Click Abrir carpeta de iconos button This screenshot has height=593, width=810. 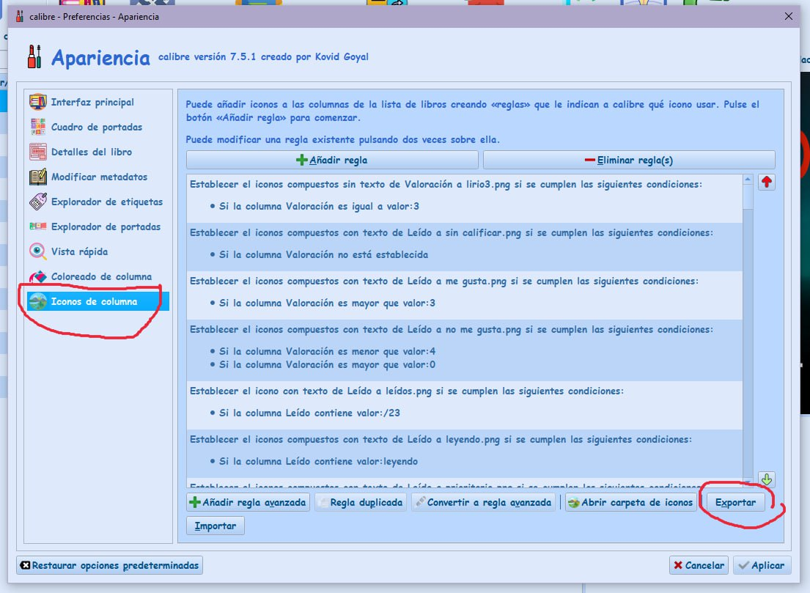(x=630, y=502)
